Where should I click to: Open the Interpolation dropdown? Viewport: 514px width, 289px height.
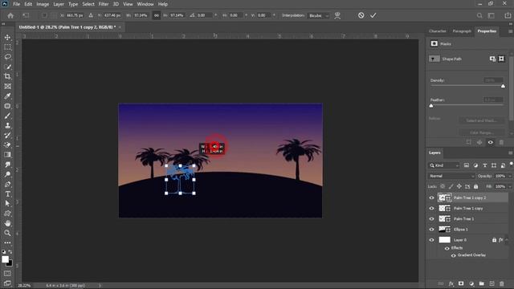point(318,15)
